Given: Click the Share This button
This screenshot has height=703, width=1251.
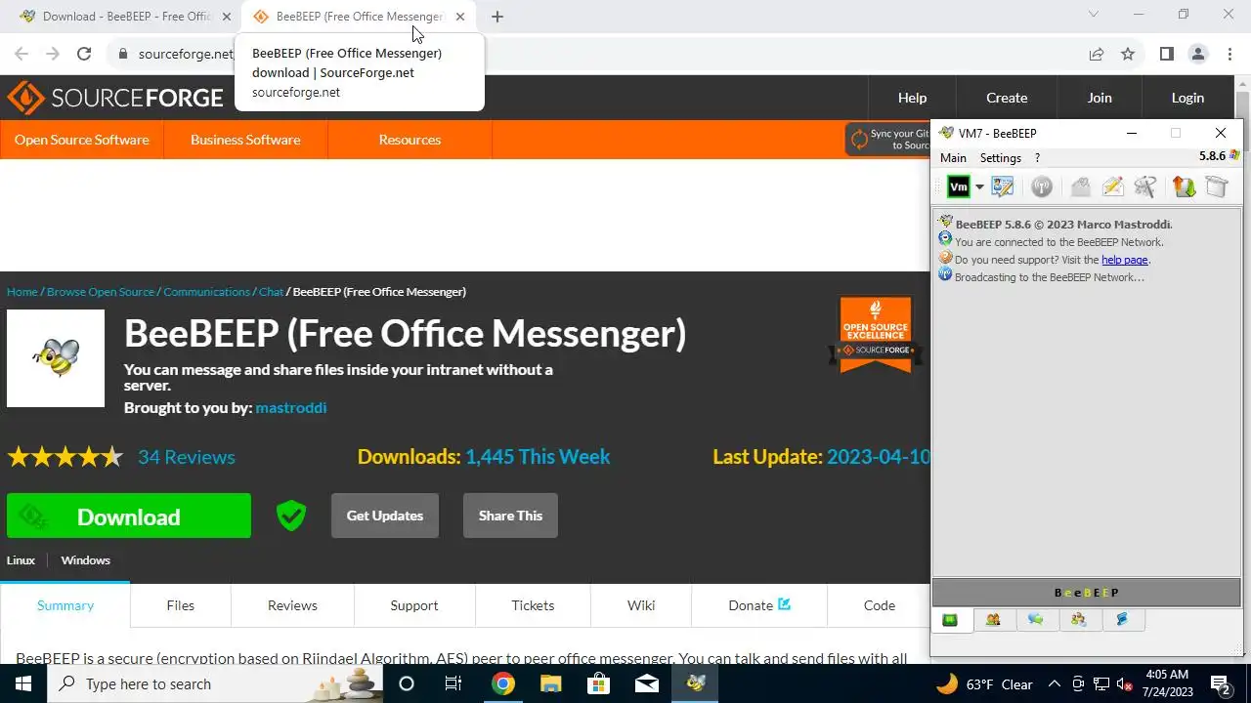Looking at the screenshot, I should pyautogui.click(x=510, y=516).
